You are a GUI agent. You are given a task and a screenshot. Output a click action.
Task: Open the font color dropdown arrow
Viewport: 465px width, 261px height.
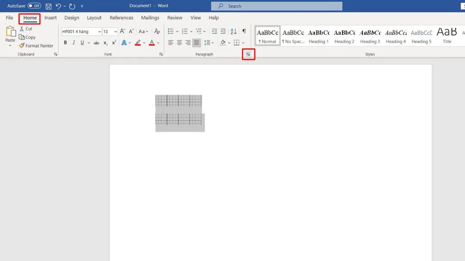[158, 43]
